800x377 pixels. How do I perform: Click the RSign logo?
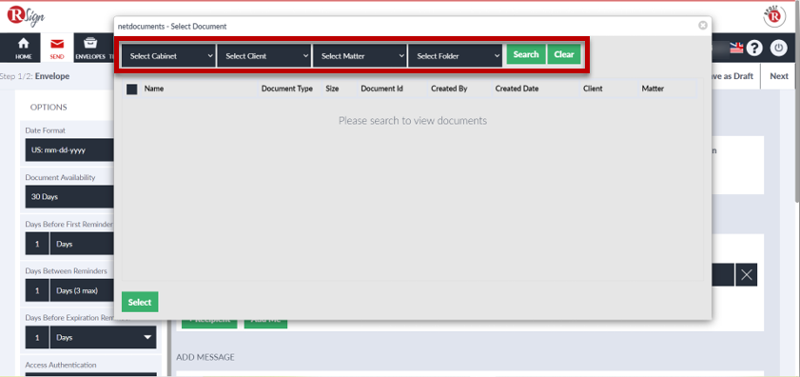pyautogui.click(x=26, y=16)
